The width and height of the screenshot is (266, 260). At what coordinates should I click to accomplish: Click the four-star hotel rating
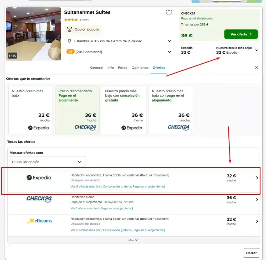click(71, 20)
